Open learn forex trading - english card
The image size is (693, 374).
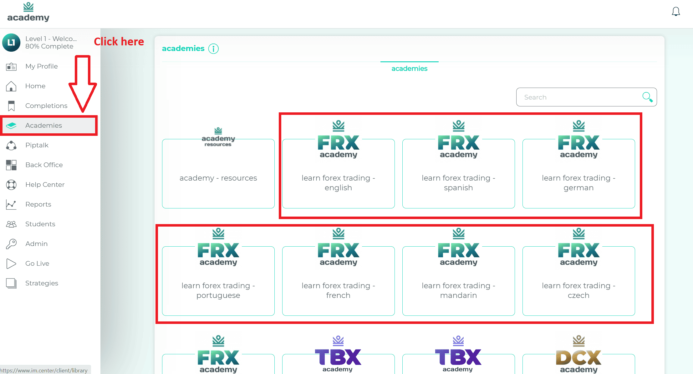pos(339,174)
